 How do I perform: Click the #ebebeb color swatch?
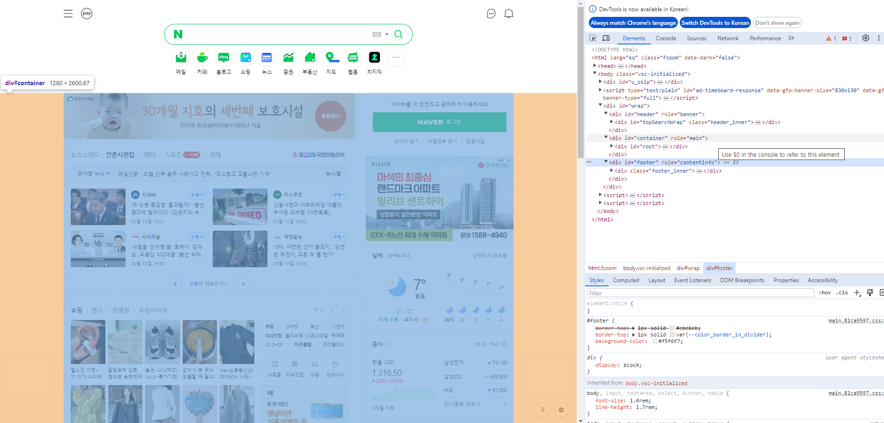672,328
